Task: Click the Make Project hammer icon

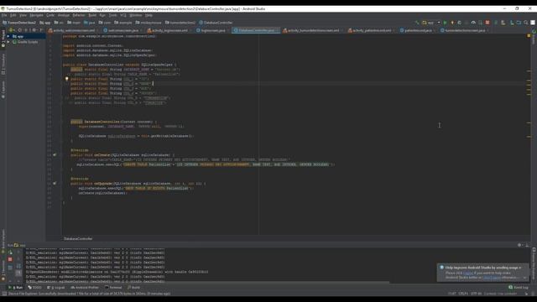Action: 417,23
